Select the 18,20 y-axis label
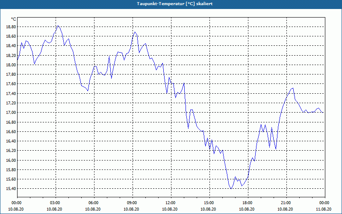The width and height of the screenshot is (342, 214). [x=11, y=56]
